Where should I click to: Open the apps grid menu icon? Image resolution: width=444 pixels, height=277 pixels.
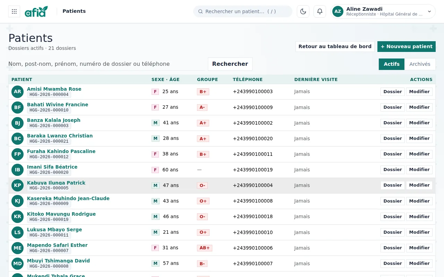tap(14, 11)
